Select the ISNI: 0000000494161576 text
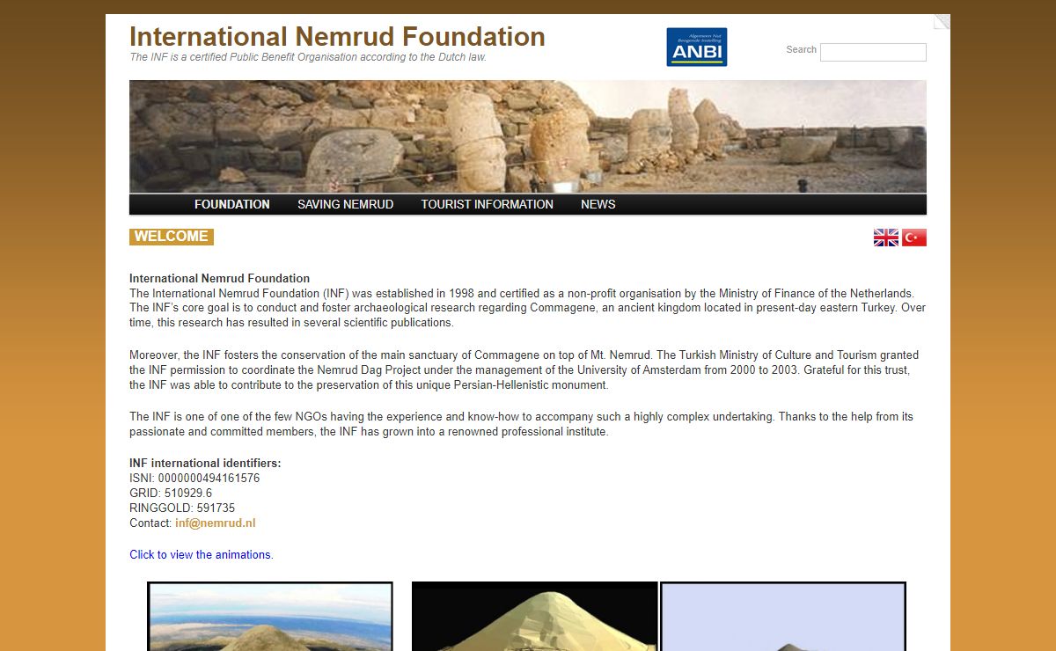Screen dimensions: 1056x651 click(194, 478)
